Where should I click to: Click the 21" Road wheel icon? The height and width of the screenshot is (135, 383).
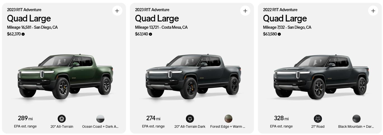coord(318,119)
